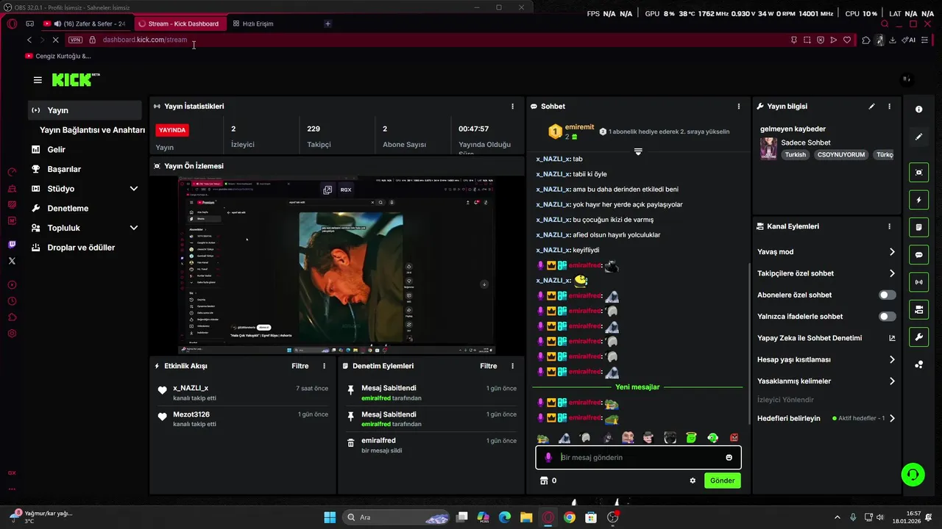Click the shop icon next to 0

coord(544,481)
